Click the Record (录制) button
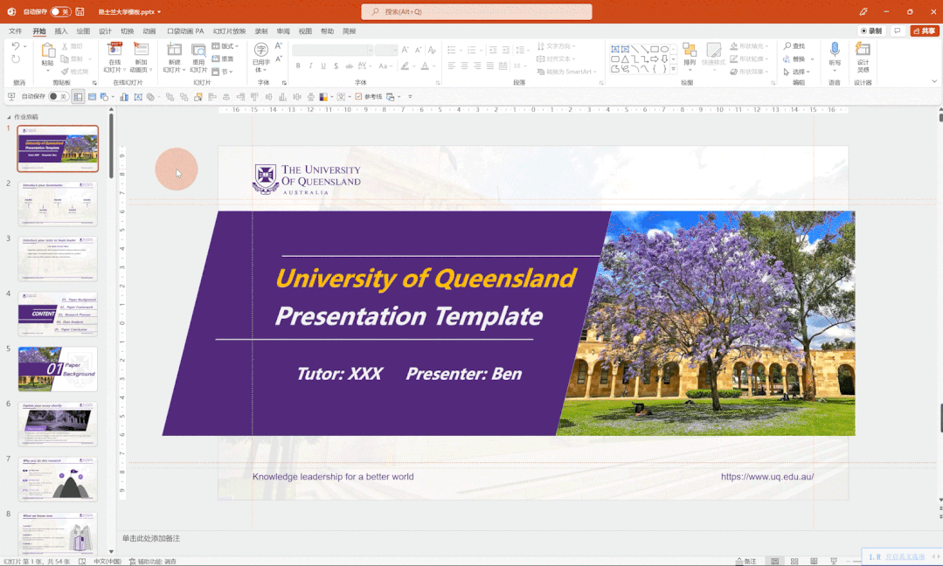 (x=871, y=31)
